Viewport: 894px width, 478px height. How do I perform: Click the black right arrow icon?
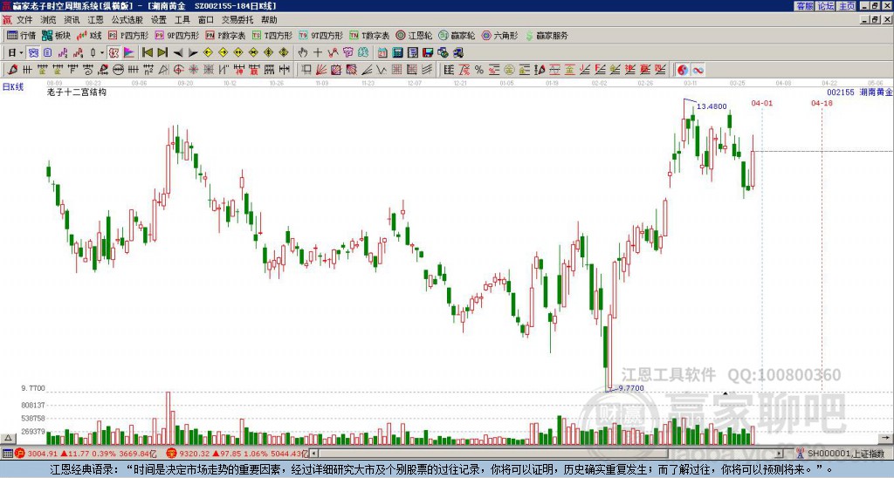[x=193, y=52]
